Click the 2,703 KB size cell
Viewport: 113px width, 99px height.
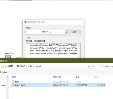click(x=101, y=85)
